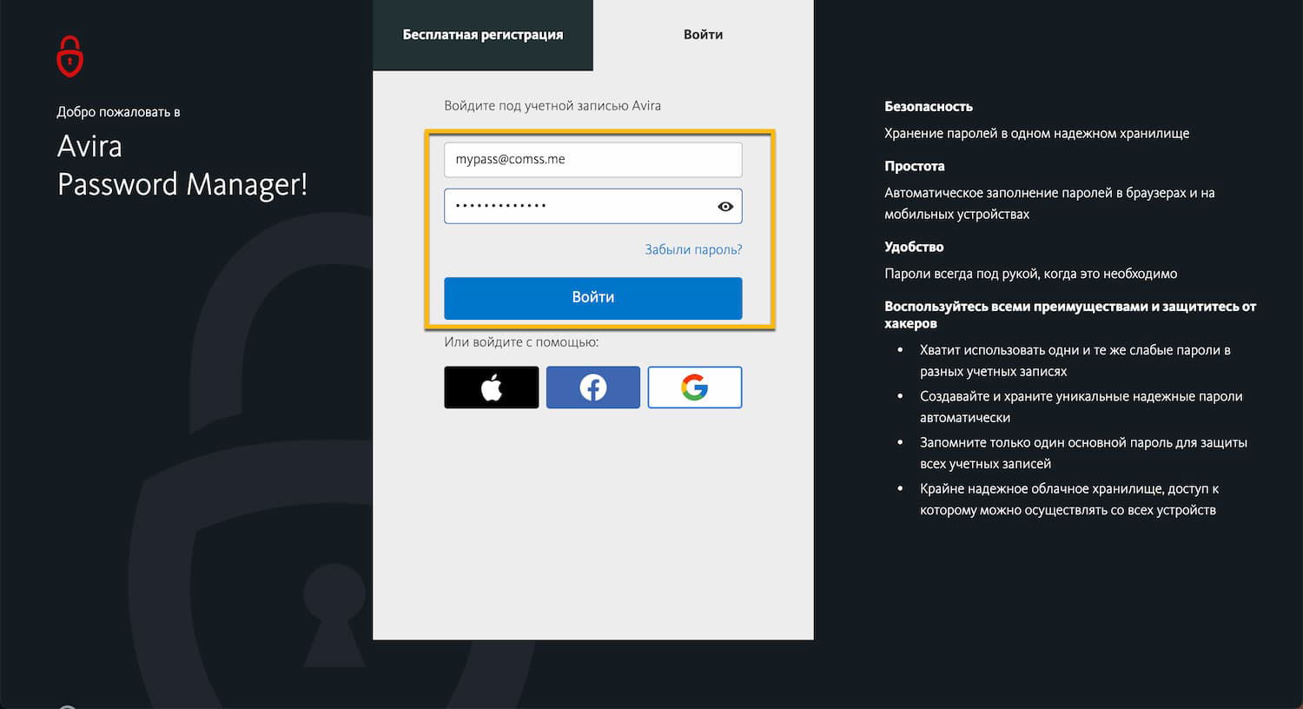Viewport: 1303px width, 709px height.
Task: Click the Безопасность heading
Action: (x=929, y=107)
